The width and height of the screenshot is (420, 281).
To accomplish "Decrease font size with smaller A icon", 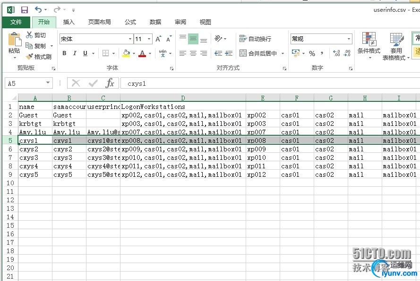I will [169, 39].
